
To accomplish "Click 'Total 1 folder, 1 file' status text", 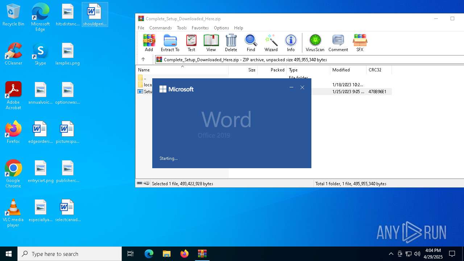I will [351, 184].
